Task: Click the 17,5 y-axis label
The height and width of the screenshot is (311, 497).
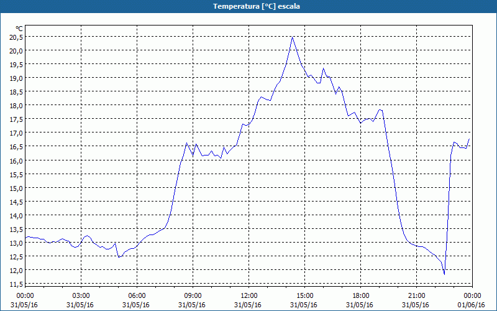Action: (x=17, y=119)
